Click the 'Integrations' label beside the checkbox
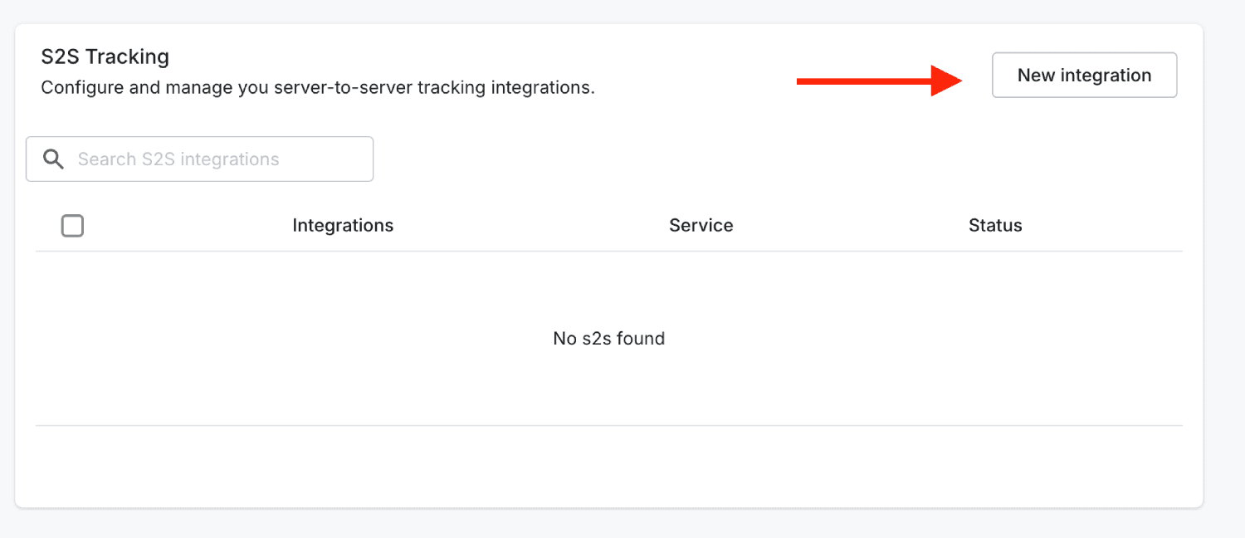Image resolution: width=1245 pixels, height=538 pixels. (x=343, y=225)
